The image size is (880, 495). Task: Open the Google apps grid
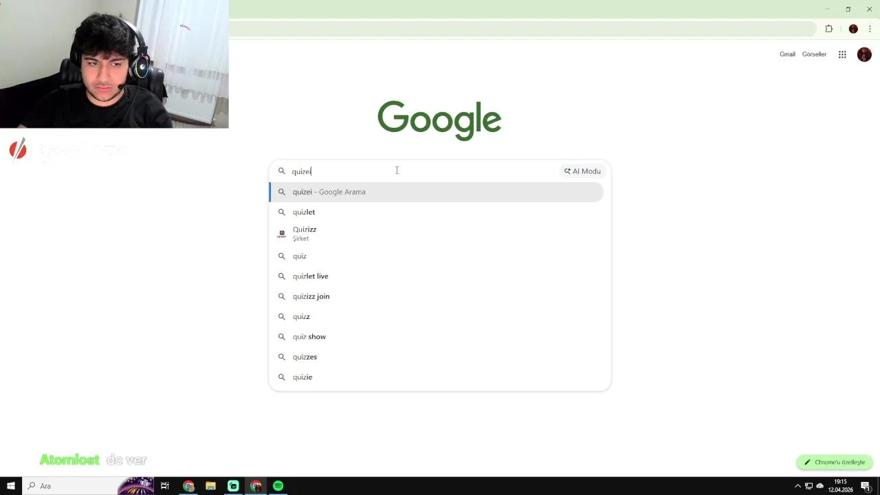[842, 54]
